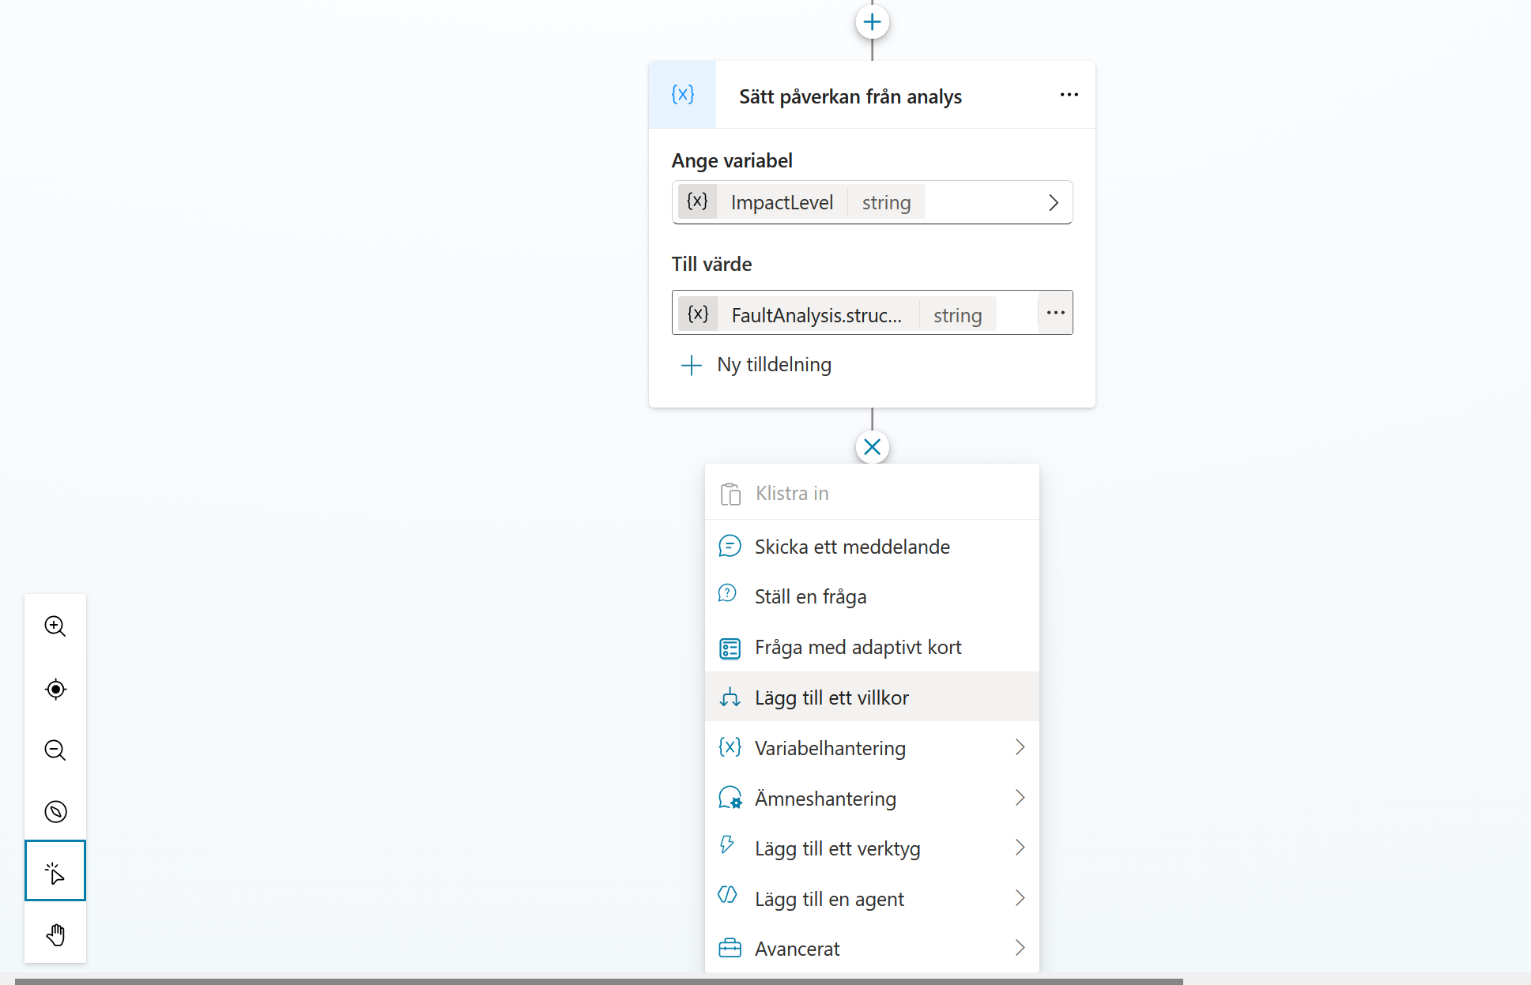Click the recenter canvas target icon
The image size is (1531, 985).
[x=55, y=689]
